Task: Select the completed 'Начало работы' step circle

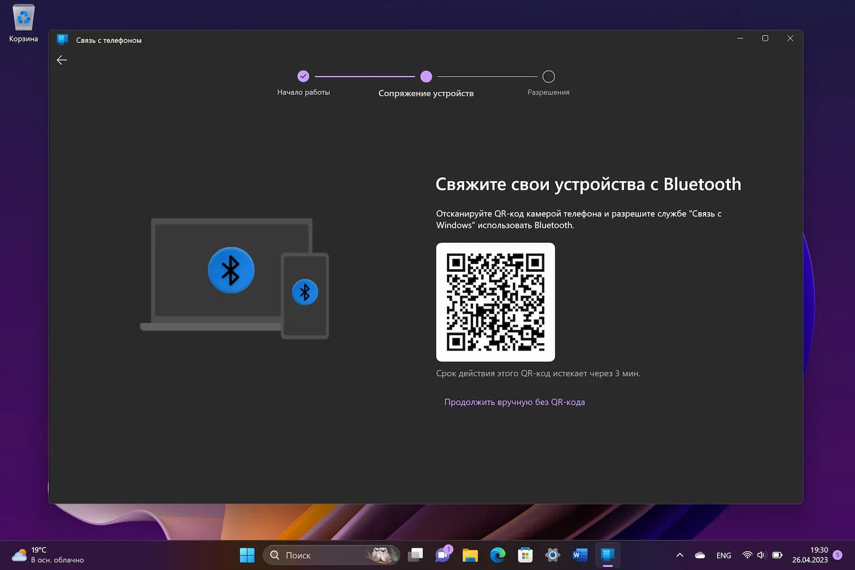Action: [x=303, y=76]
